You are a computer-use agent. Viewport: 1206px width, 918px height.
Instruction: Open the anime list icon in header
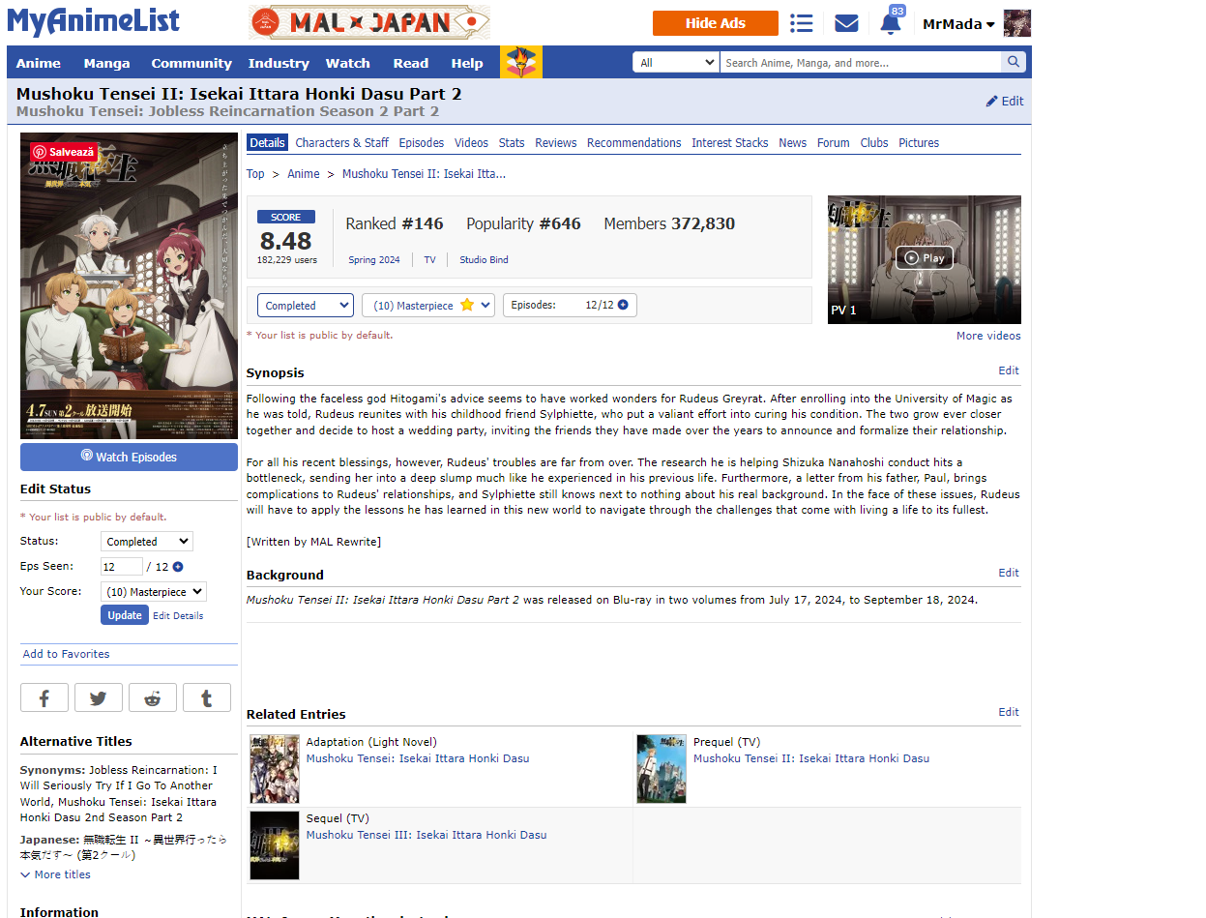[x=801, y=23]
